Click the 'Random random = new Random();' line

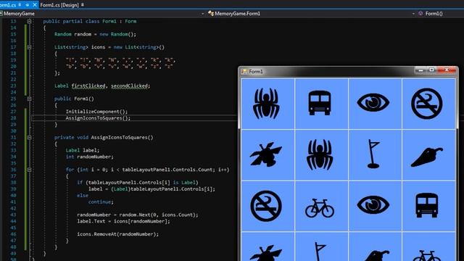pos(95,34)
